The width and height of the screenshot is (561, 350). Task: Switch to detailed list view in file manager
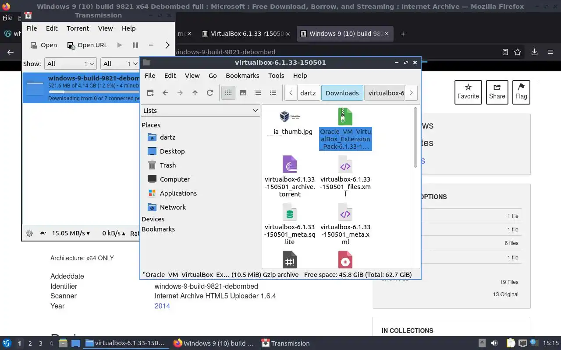pos(273,93)
